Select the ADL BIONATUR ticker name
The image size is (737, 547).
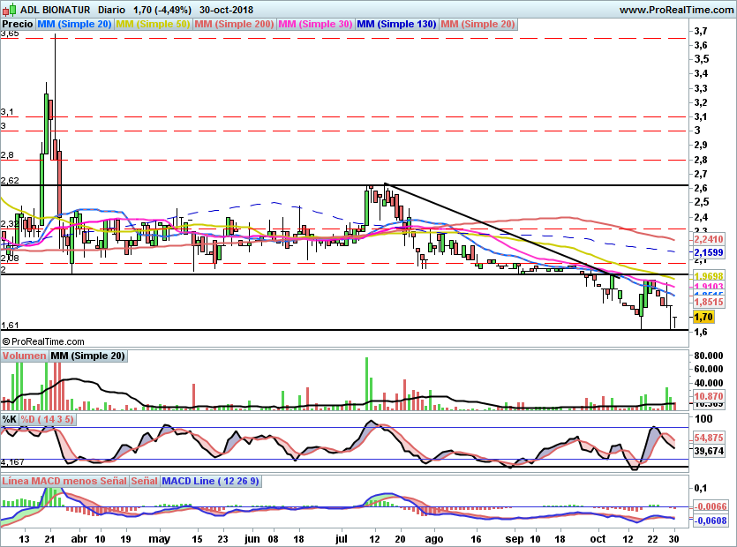(55, 10)
